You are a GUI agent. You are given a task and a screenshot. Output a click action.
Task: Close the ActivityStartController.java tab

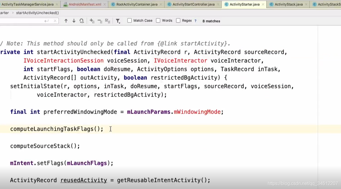(218, 4)
